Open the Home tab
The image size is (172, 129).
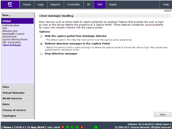27,5
